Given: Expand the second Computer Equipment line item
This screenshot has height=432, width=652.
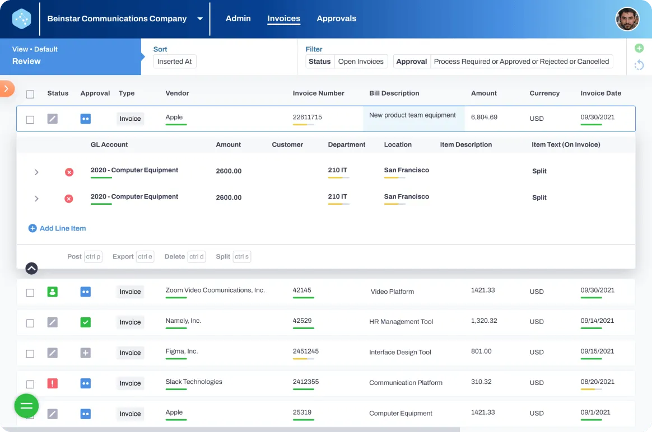Looking at the screenshot, I should click(x=36, y=199).
